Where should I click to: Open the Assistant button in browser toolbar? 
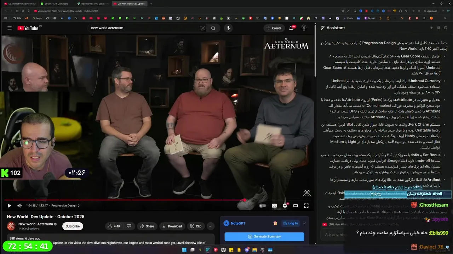coord(430,11)
